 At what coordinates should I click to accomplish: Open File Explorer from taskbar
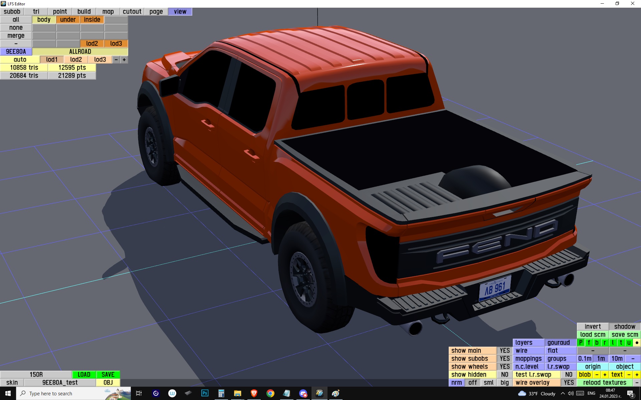pos(237,393)
